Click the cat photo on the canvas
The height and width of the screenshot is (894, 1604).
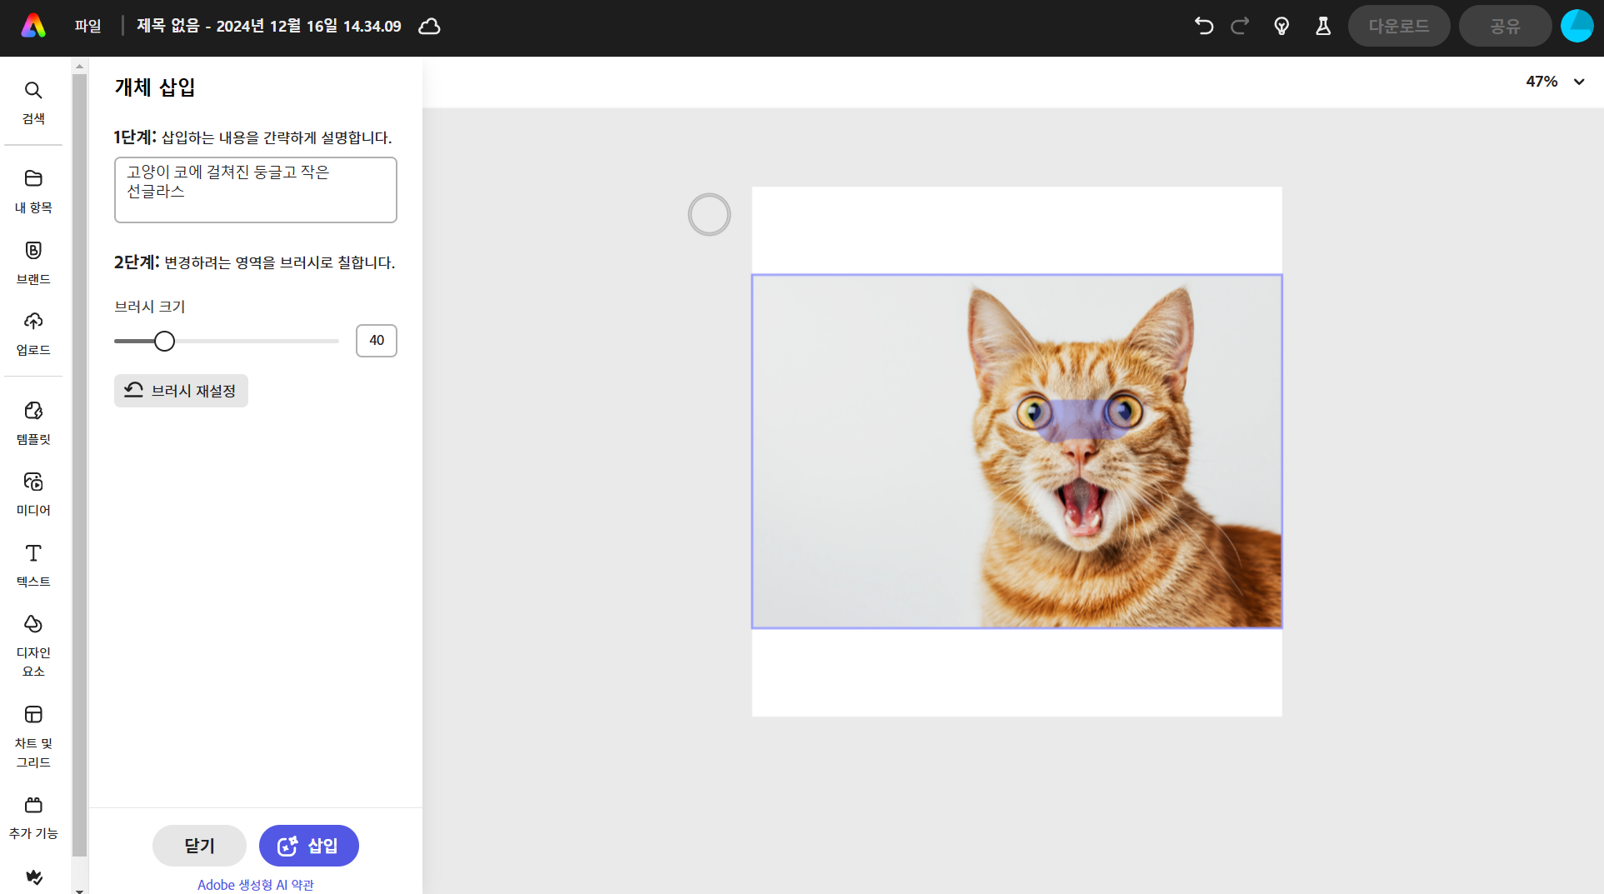click(1017, 451)
